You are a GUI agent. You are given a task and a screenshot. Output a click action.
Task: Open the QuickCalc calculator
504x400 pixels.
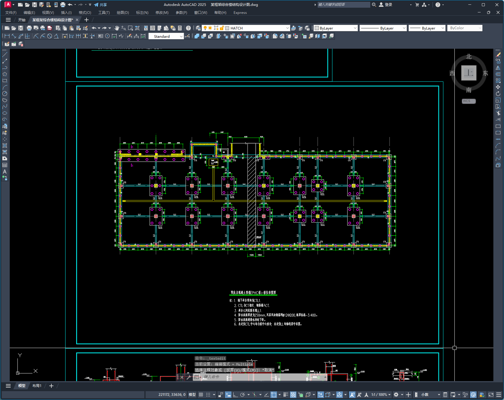(x=180, y=28)
